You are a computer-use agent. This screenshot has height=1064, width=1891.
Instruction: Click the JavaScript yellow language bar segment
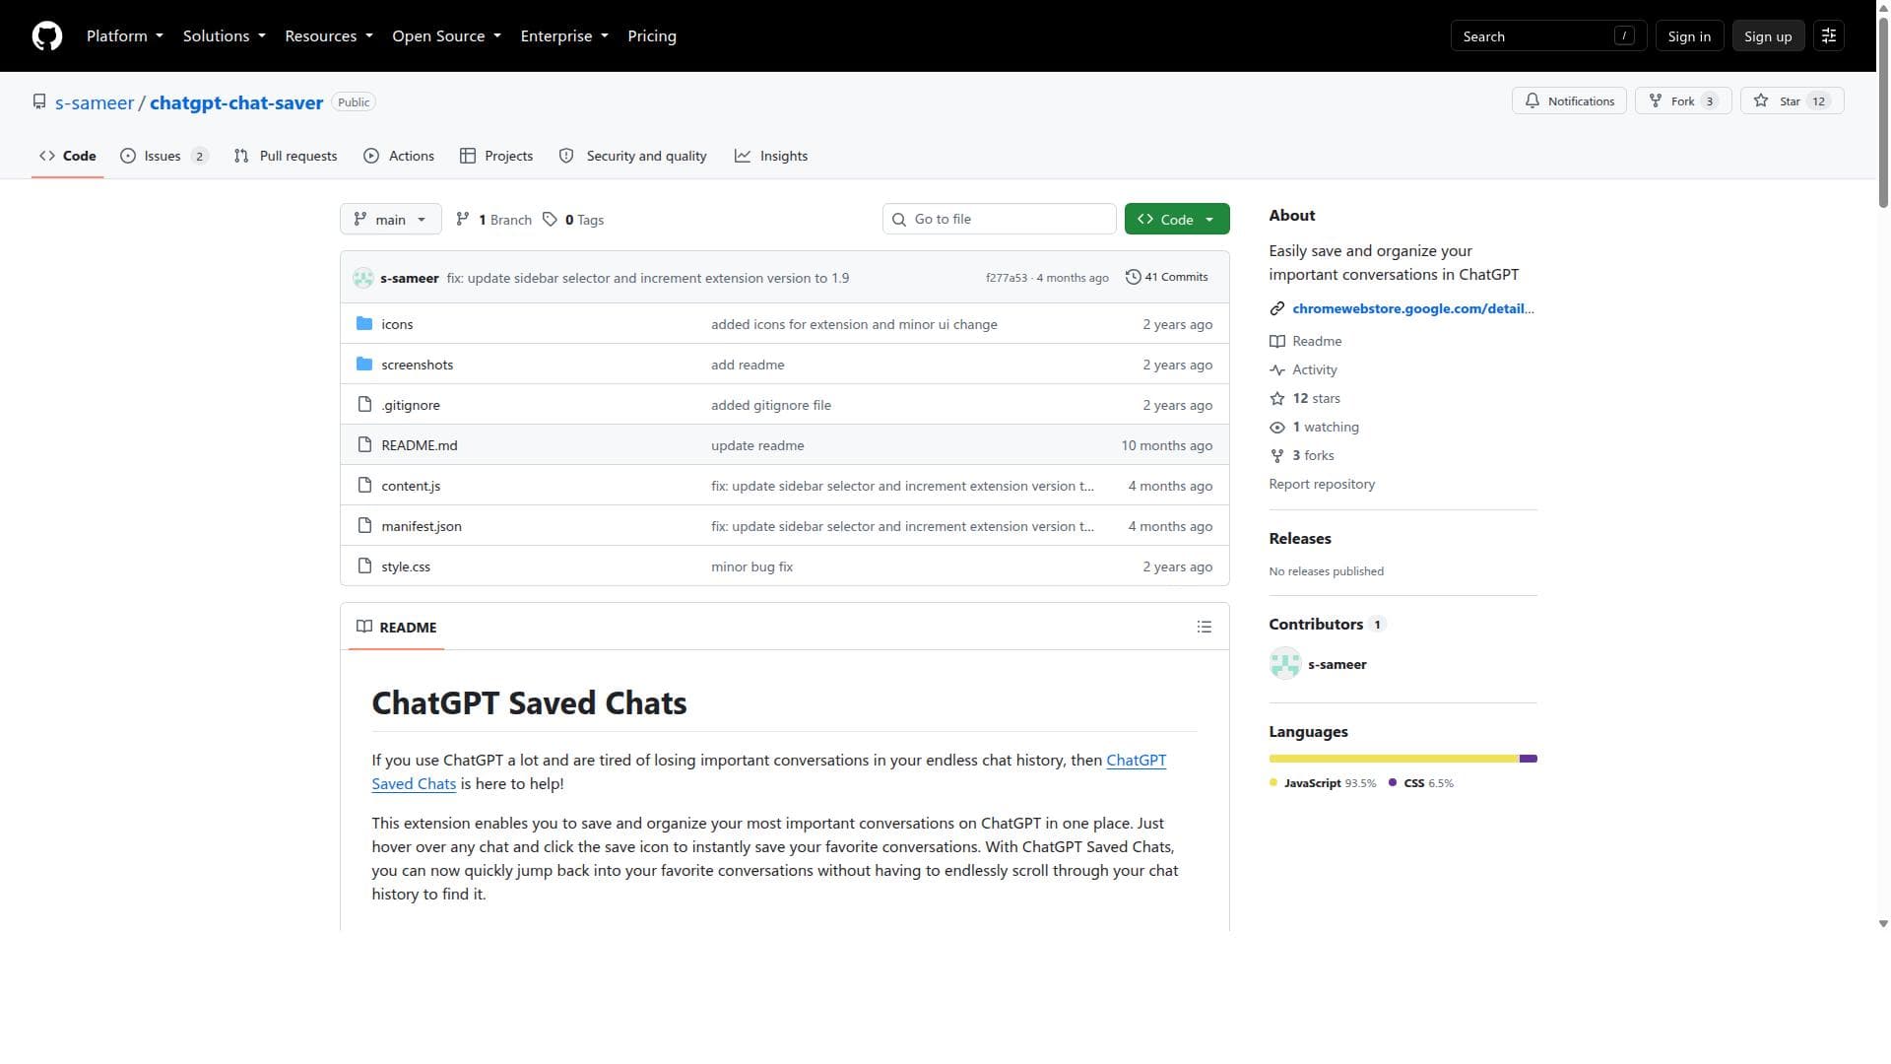(x=1394, y=759)
